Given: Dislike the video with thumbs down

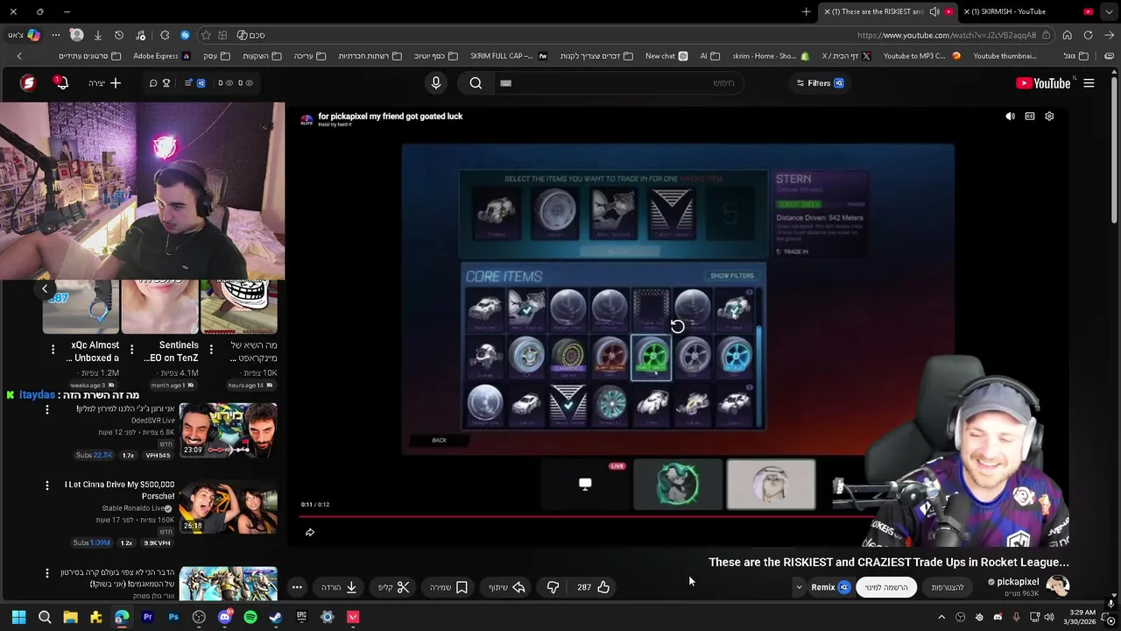Looking at the screenshot, I should pos(553,587).
